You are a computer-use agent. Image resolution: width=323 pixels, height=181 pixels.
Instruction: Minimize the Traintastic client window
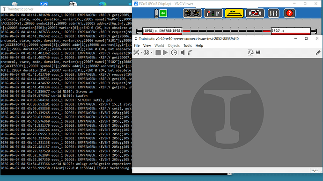[x=295, y=38]
